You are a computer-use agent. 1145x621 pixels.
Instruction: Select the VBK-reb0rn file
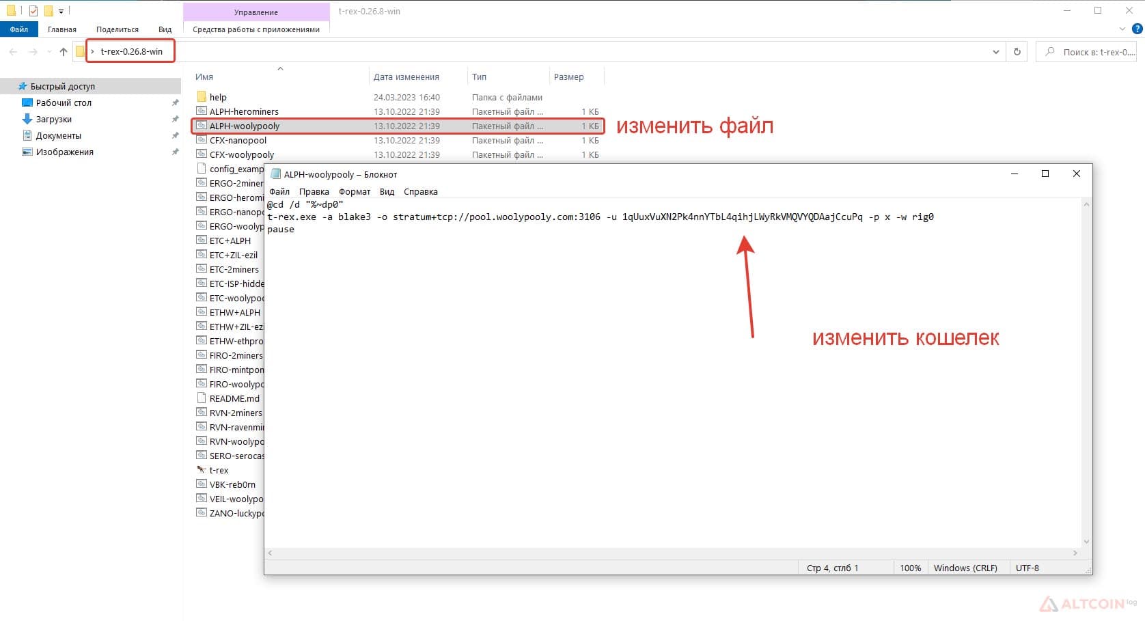point(232,484)
